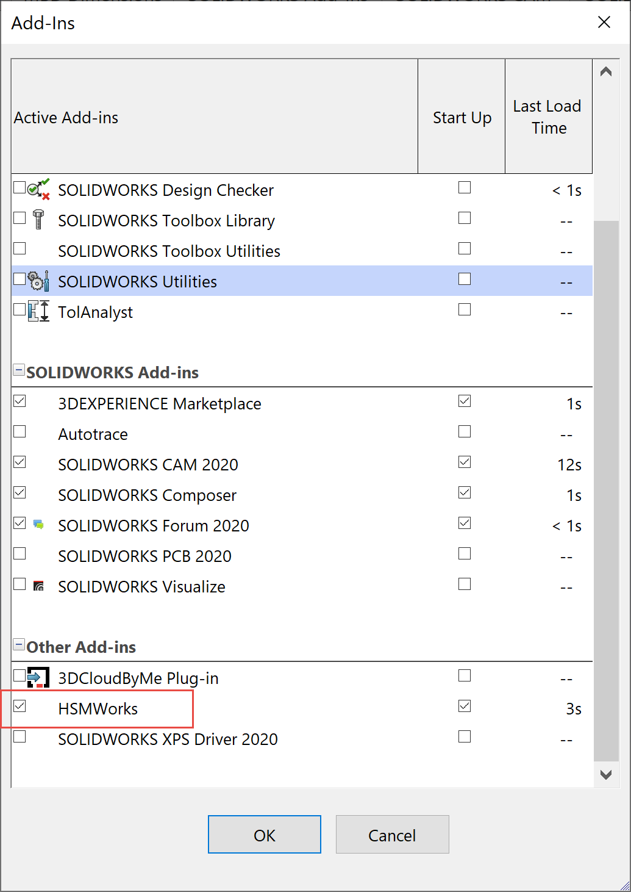Collapse the Other Add-ins group
The height and width of the screenshot is (892, 631).
click(19, 645)
